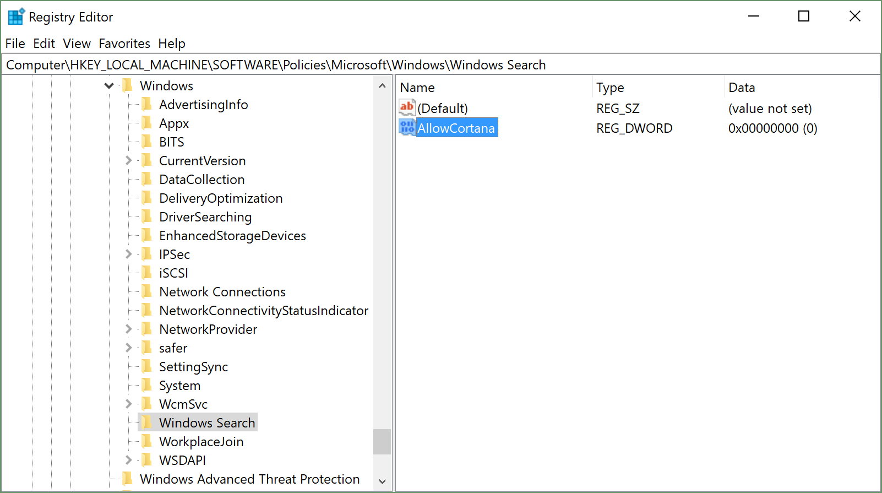Click the DriverSearching folder icon
This screenshot has height=493, width=882.
146,216
